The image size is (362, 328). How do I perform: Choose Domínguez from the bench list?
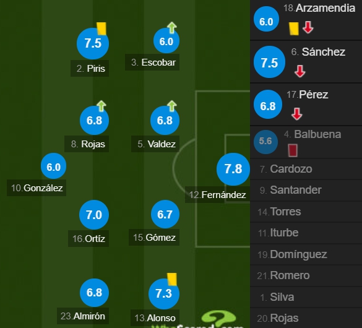[x=306, y=254]
